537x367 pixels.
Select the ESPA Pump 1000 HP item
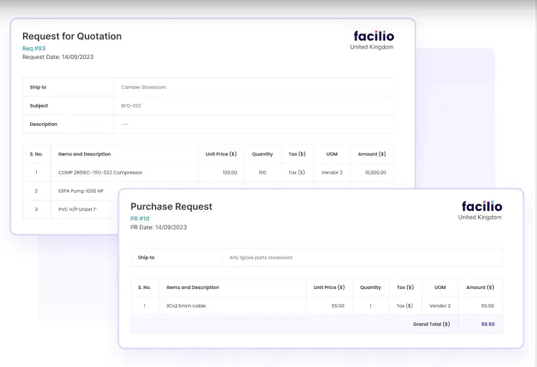click(x=81, y=191)
